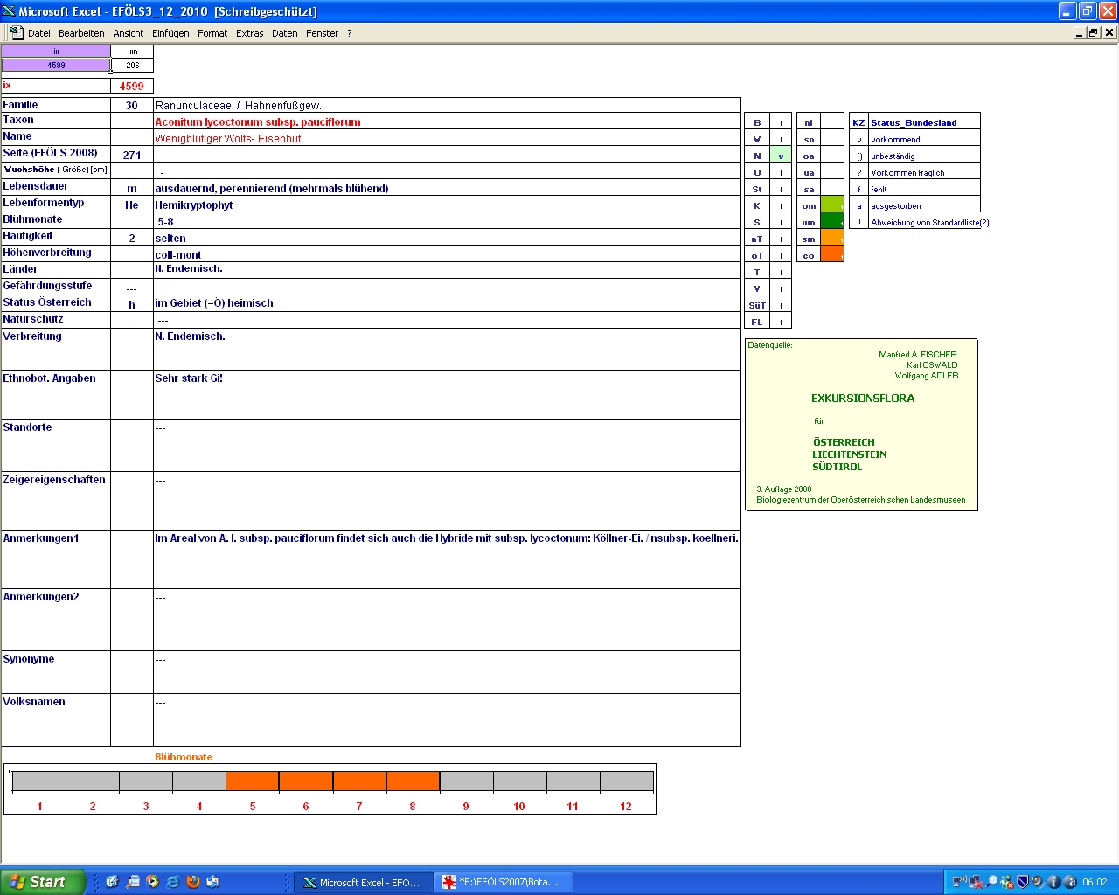
Task: Click the shield security tray icon
Action: tap(1023, 882)
